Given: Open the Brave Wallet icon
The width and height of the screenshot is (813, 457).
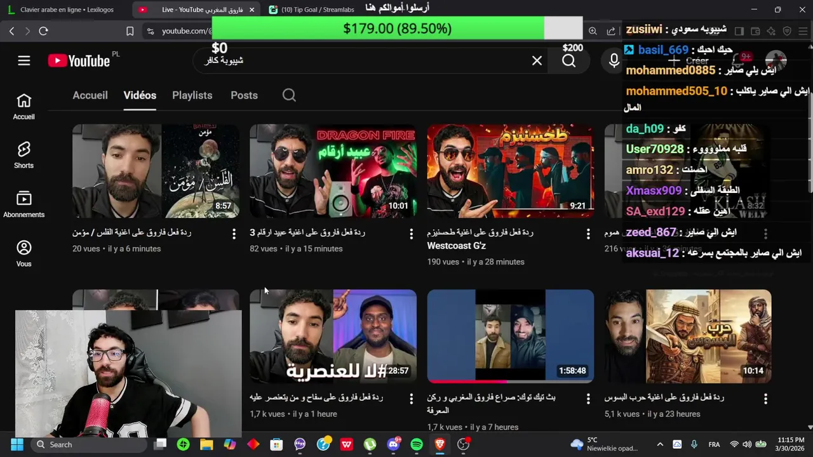Looking at the screenshot, I should tap(755, 30).
